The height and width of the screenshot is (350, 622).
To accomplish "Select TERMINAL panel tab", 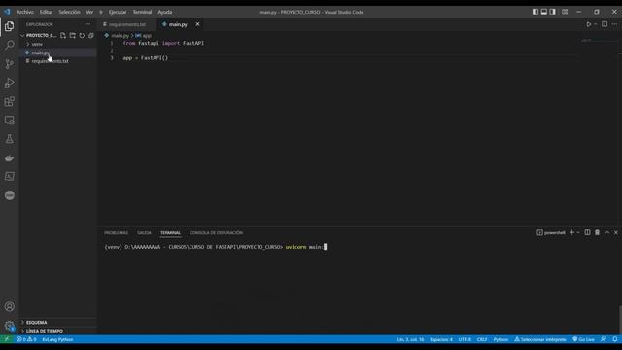I will pyautogui.click(x=171, y=233).
